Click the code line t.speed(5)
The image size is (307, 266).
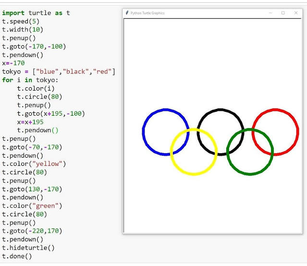pyautogui.click(x=21, y=21)
